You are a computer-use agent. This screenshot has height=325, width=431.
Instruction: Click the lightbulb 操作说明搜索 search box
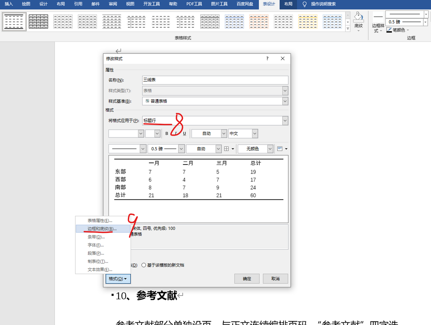[319, 4]
